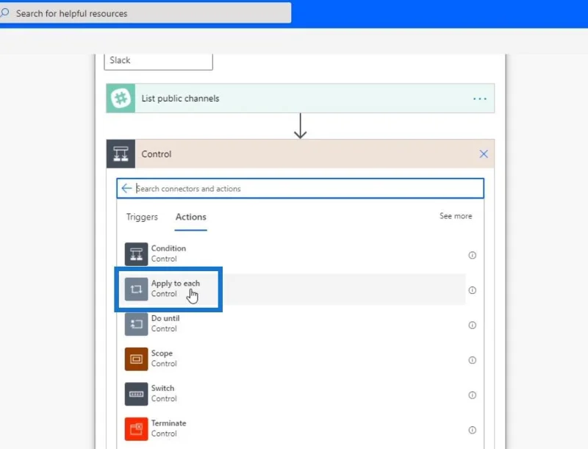The height and width of the screenshot is (449, 588).
Task: Click the Slack hashtag icon on List public channels
Action: pyautogui.click(x=121, y=98)
